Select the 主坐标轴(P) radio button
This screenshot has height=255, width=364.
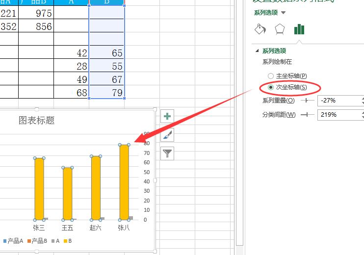point(271,76)
